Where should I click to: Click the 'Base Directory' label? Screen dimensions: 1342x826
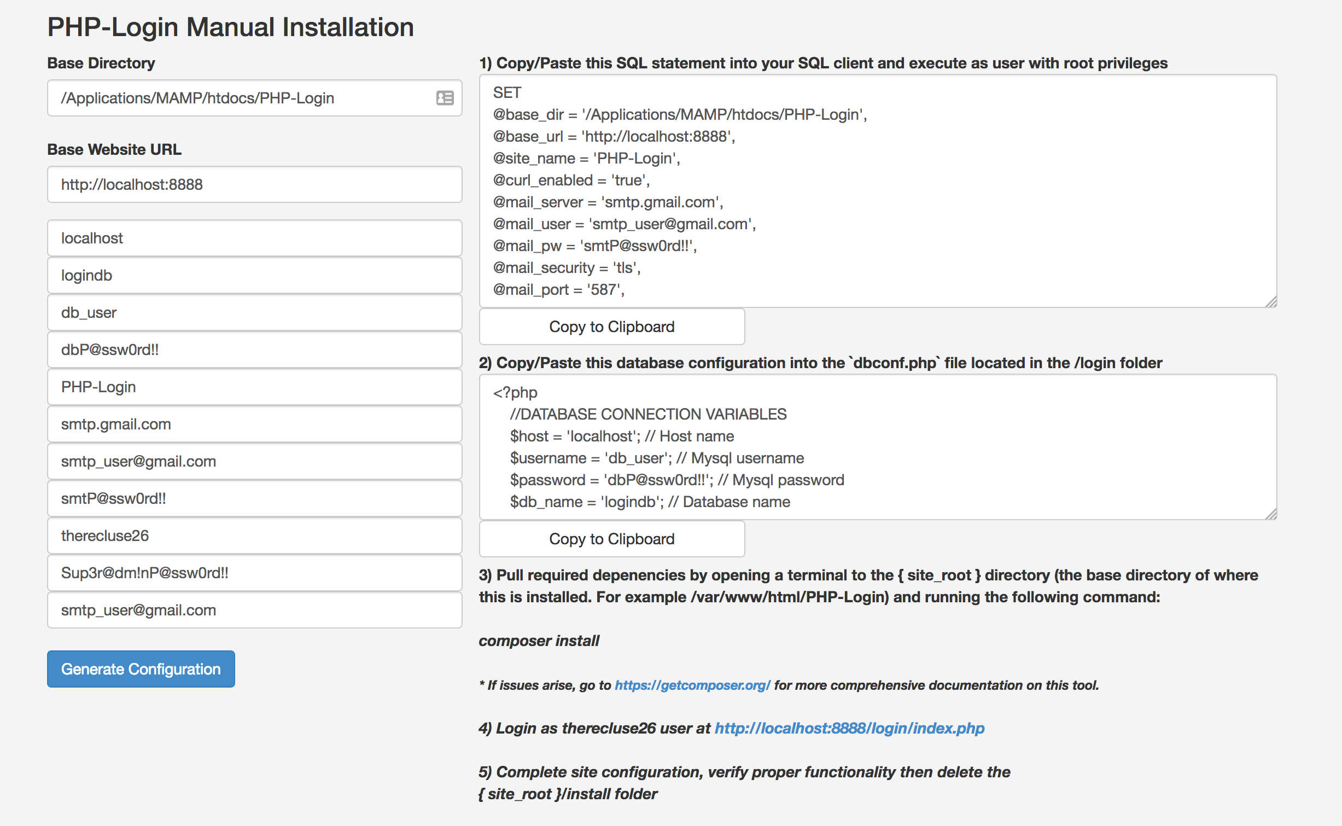[x=101, y=63]
